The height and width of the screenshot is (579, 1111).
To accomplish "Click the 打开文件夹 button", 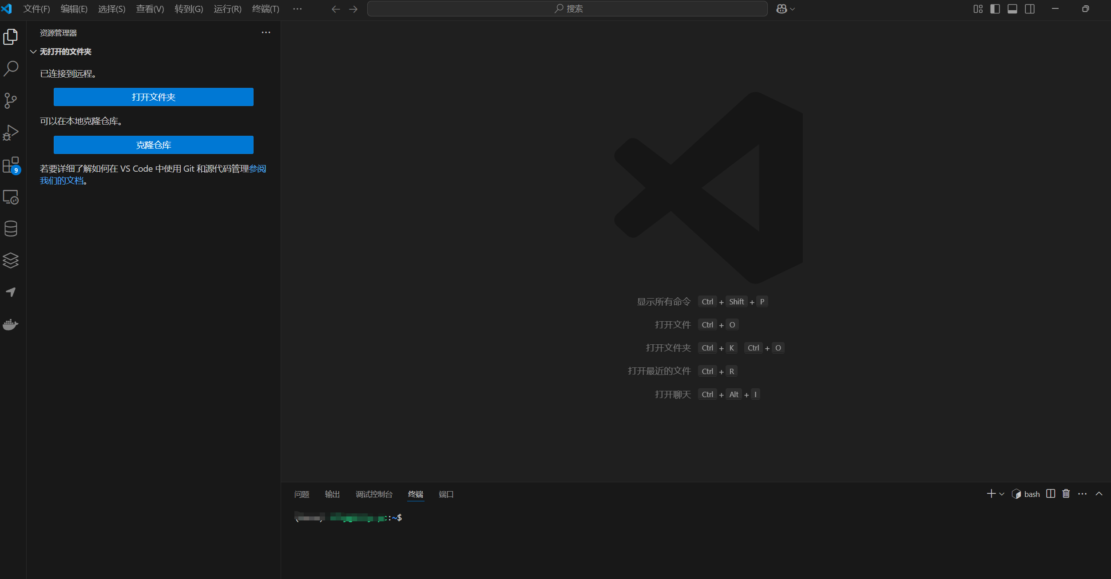I will click(x=154, y=97).
